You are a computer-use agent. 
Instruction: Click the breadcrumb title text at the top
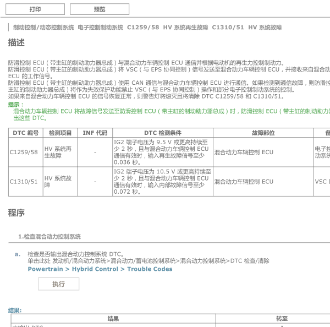147,28
